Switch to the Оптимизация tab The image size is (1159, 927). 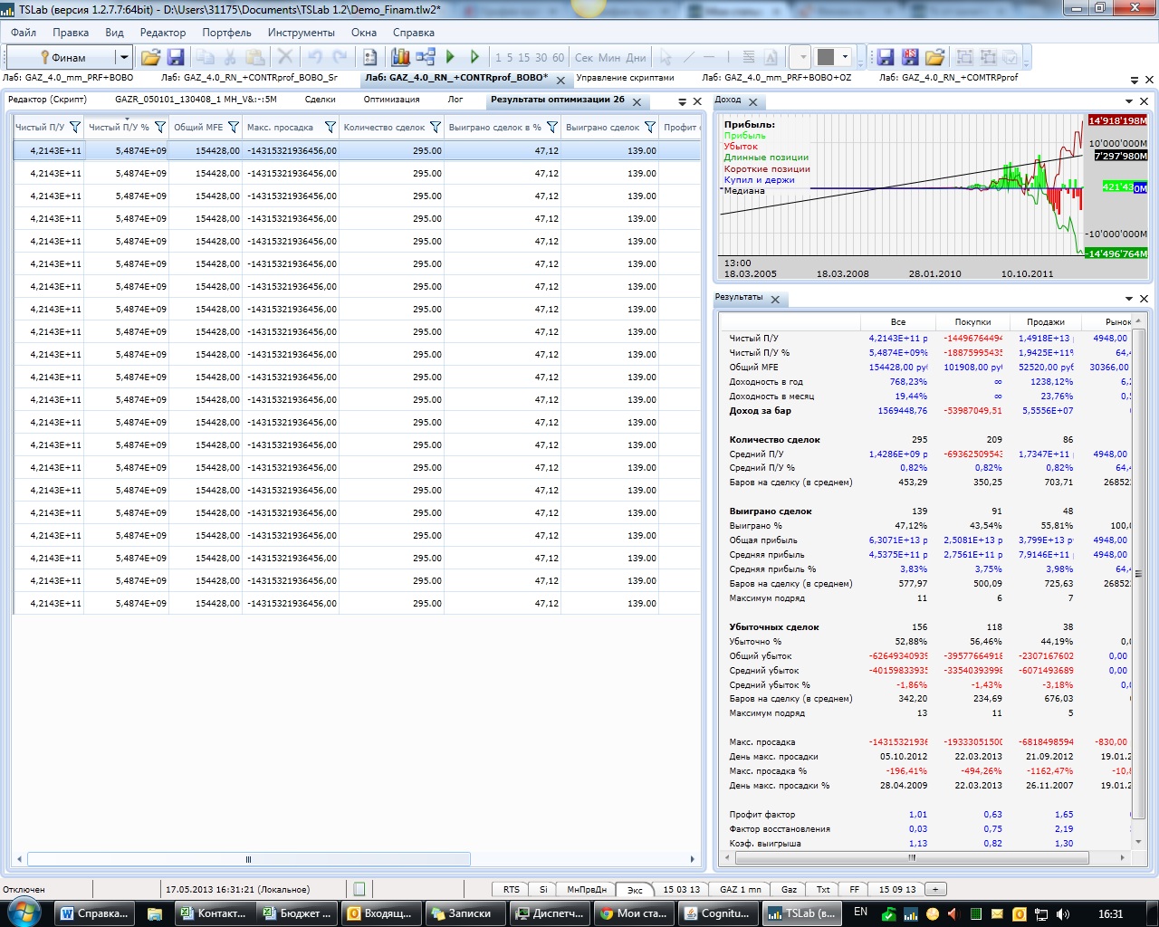(x=391, y=100)
